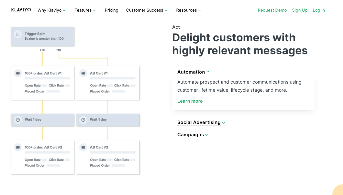
Task: Click Open Rate in AB Cart #1 card
Action: [98, 86]
